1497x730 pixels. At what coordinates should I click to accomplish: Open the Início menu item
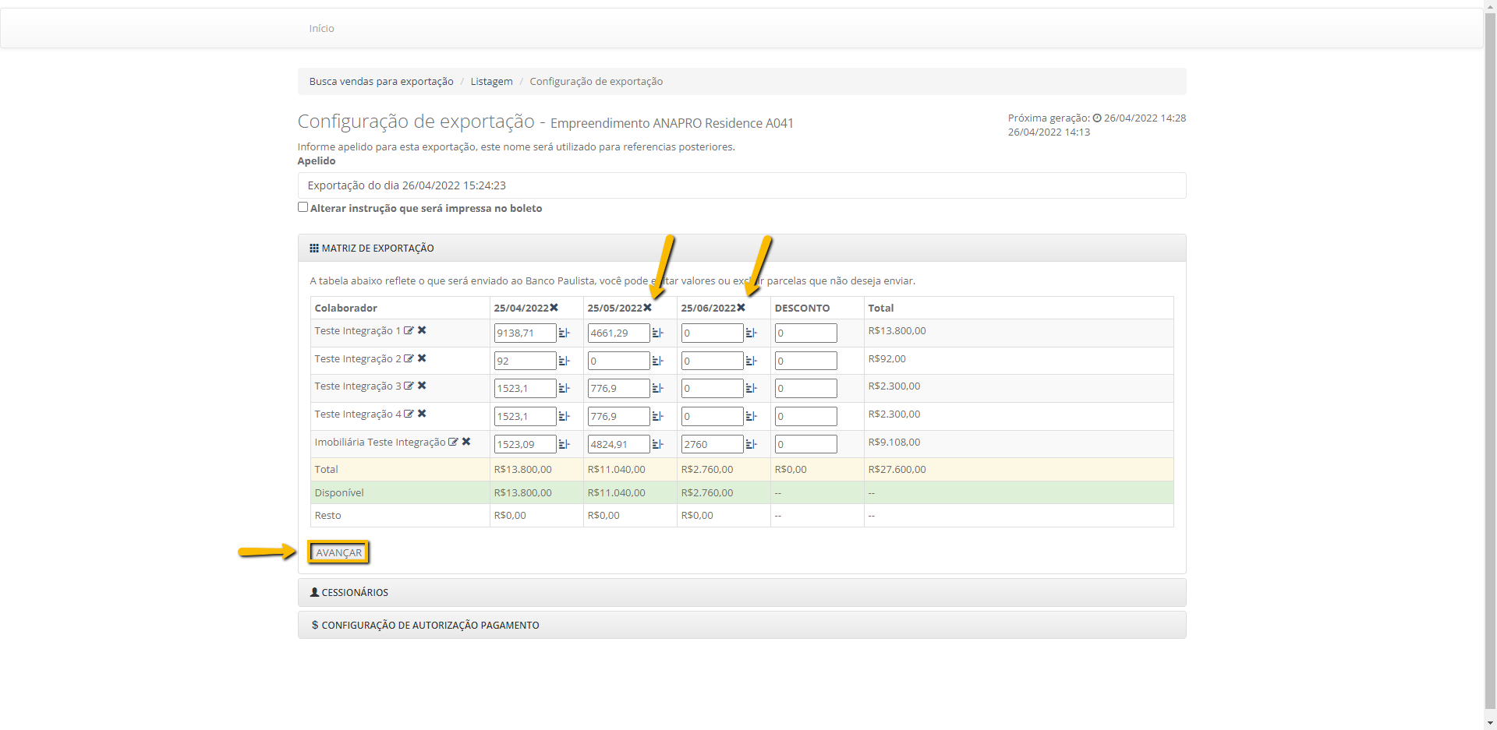coord(321,29)
